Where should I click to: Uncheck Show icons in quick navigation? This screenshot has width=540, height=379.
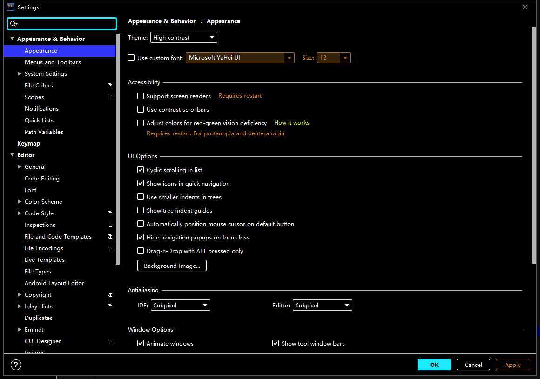(141, 183)
